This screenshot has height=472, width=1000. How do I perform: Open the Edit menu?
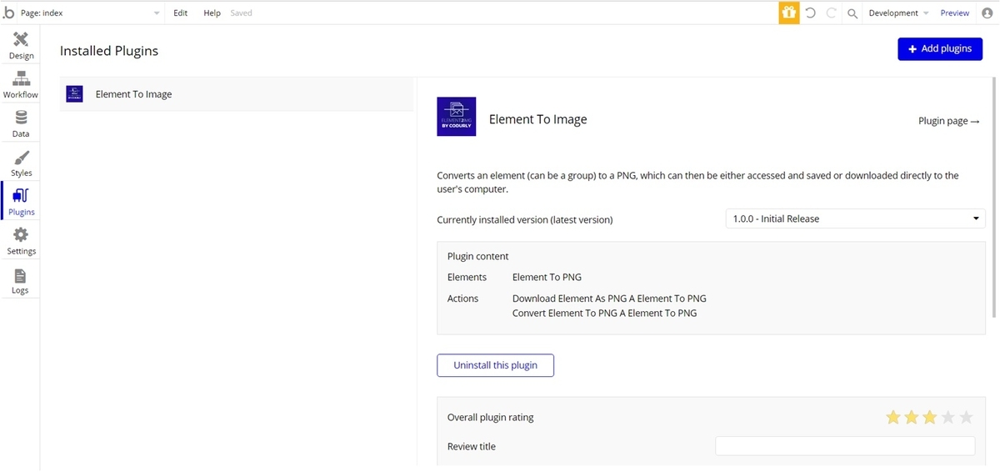coord(181,13)
